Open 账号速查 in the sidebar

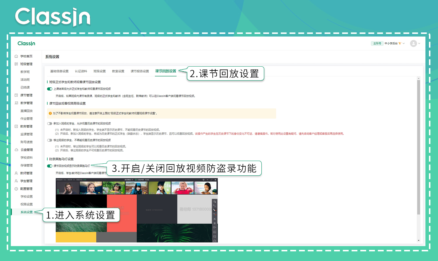(27, 142)
